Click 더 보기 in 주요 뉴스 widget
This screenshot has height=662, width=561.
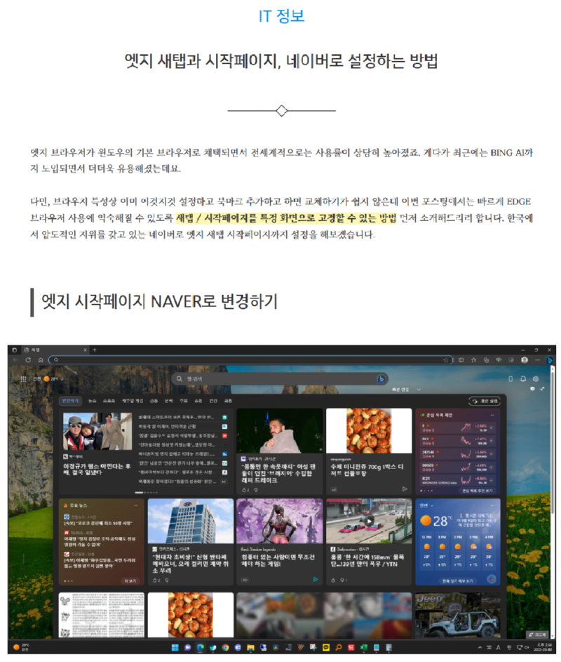tap(130, 581)
